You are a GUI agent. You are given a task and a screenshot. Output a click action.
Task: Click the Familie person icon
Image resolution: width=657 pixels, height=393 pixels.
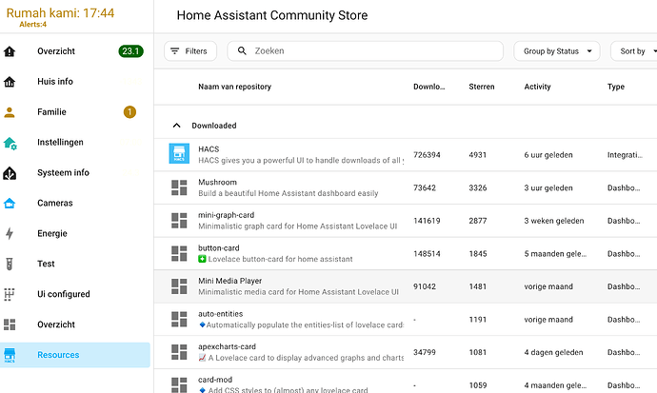(x=10, y=112)
